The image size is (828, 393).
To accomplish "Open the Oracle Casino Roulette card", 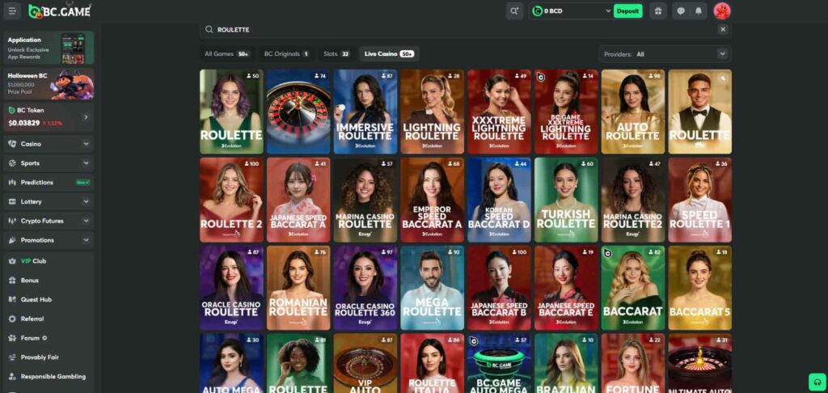I will coord(231,288).
